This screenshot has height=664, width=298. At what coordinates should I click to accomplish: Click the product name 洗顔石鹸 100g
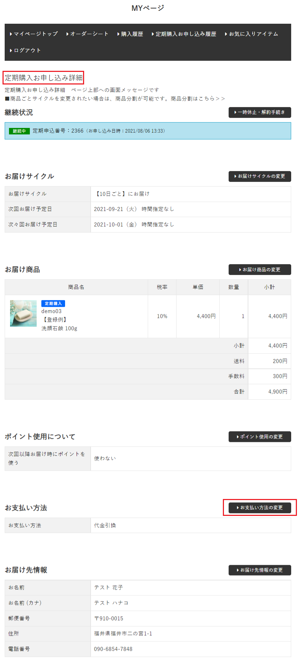click(x=59, y=328)
